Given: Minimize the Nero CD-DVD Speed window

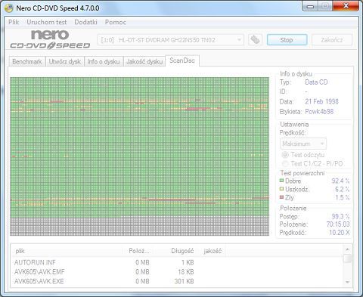Looking at the screenshot, I should tap(311, 6).
